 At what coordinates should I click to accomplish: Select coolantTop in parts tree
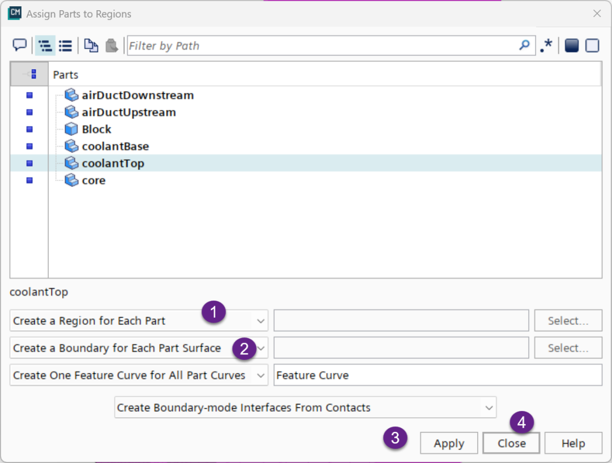[x=113, y=164]
